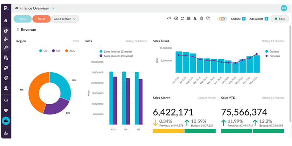Image resolution: width=292 pixels, height=146 pixels.
Task: Select the highlighted dashboard gauge icon
Action: [6, 121]
